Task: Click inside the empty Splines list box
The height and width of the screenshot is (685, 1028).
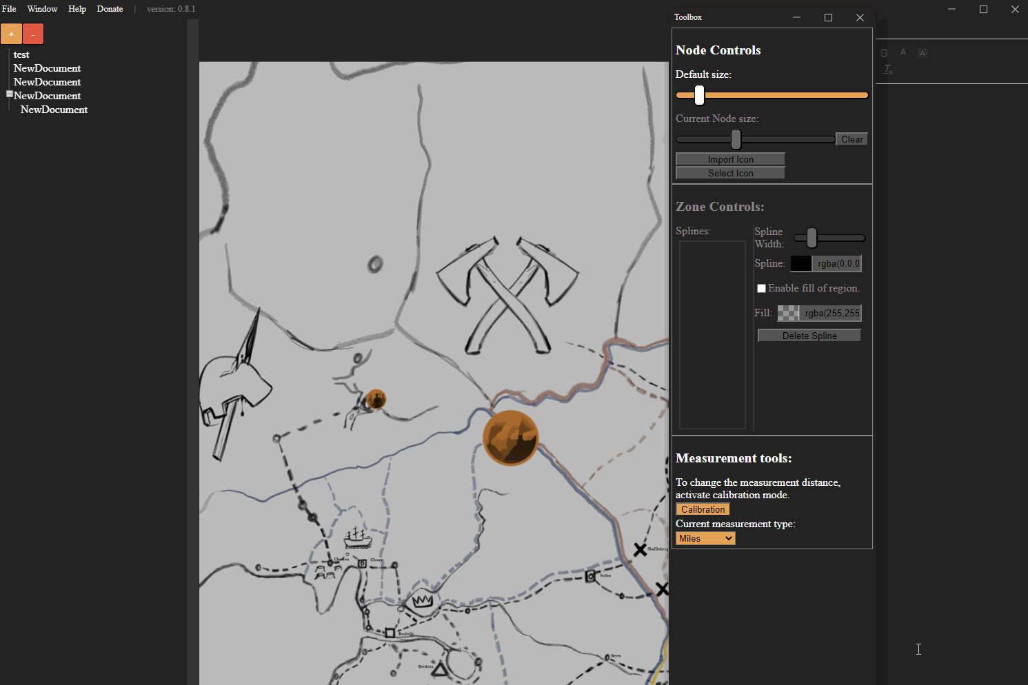Action: click(x=712, y=335)
